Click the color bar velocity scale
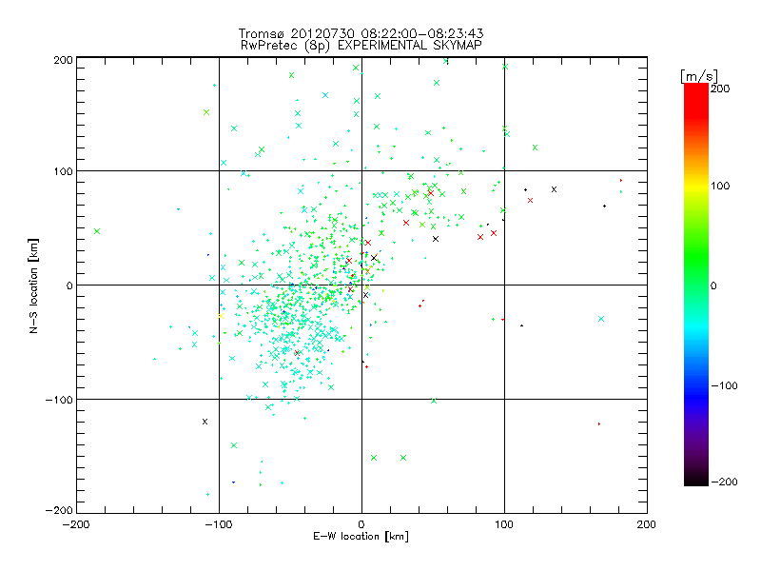This screenshot has width=761, height=571. tap(696, 285)
